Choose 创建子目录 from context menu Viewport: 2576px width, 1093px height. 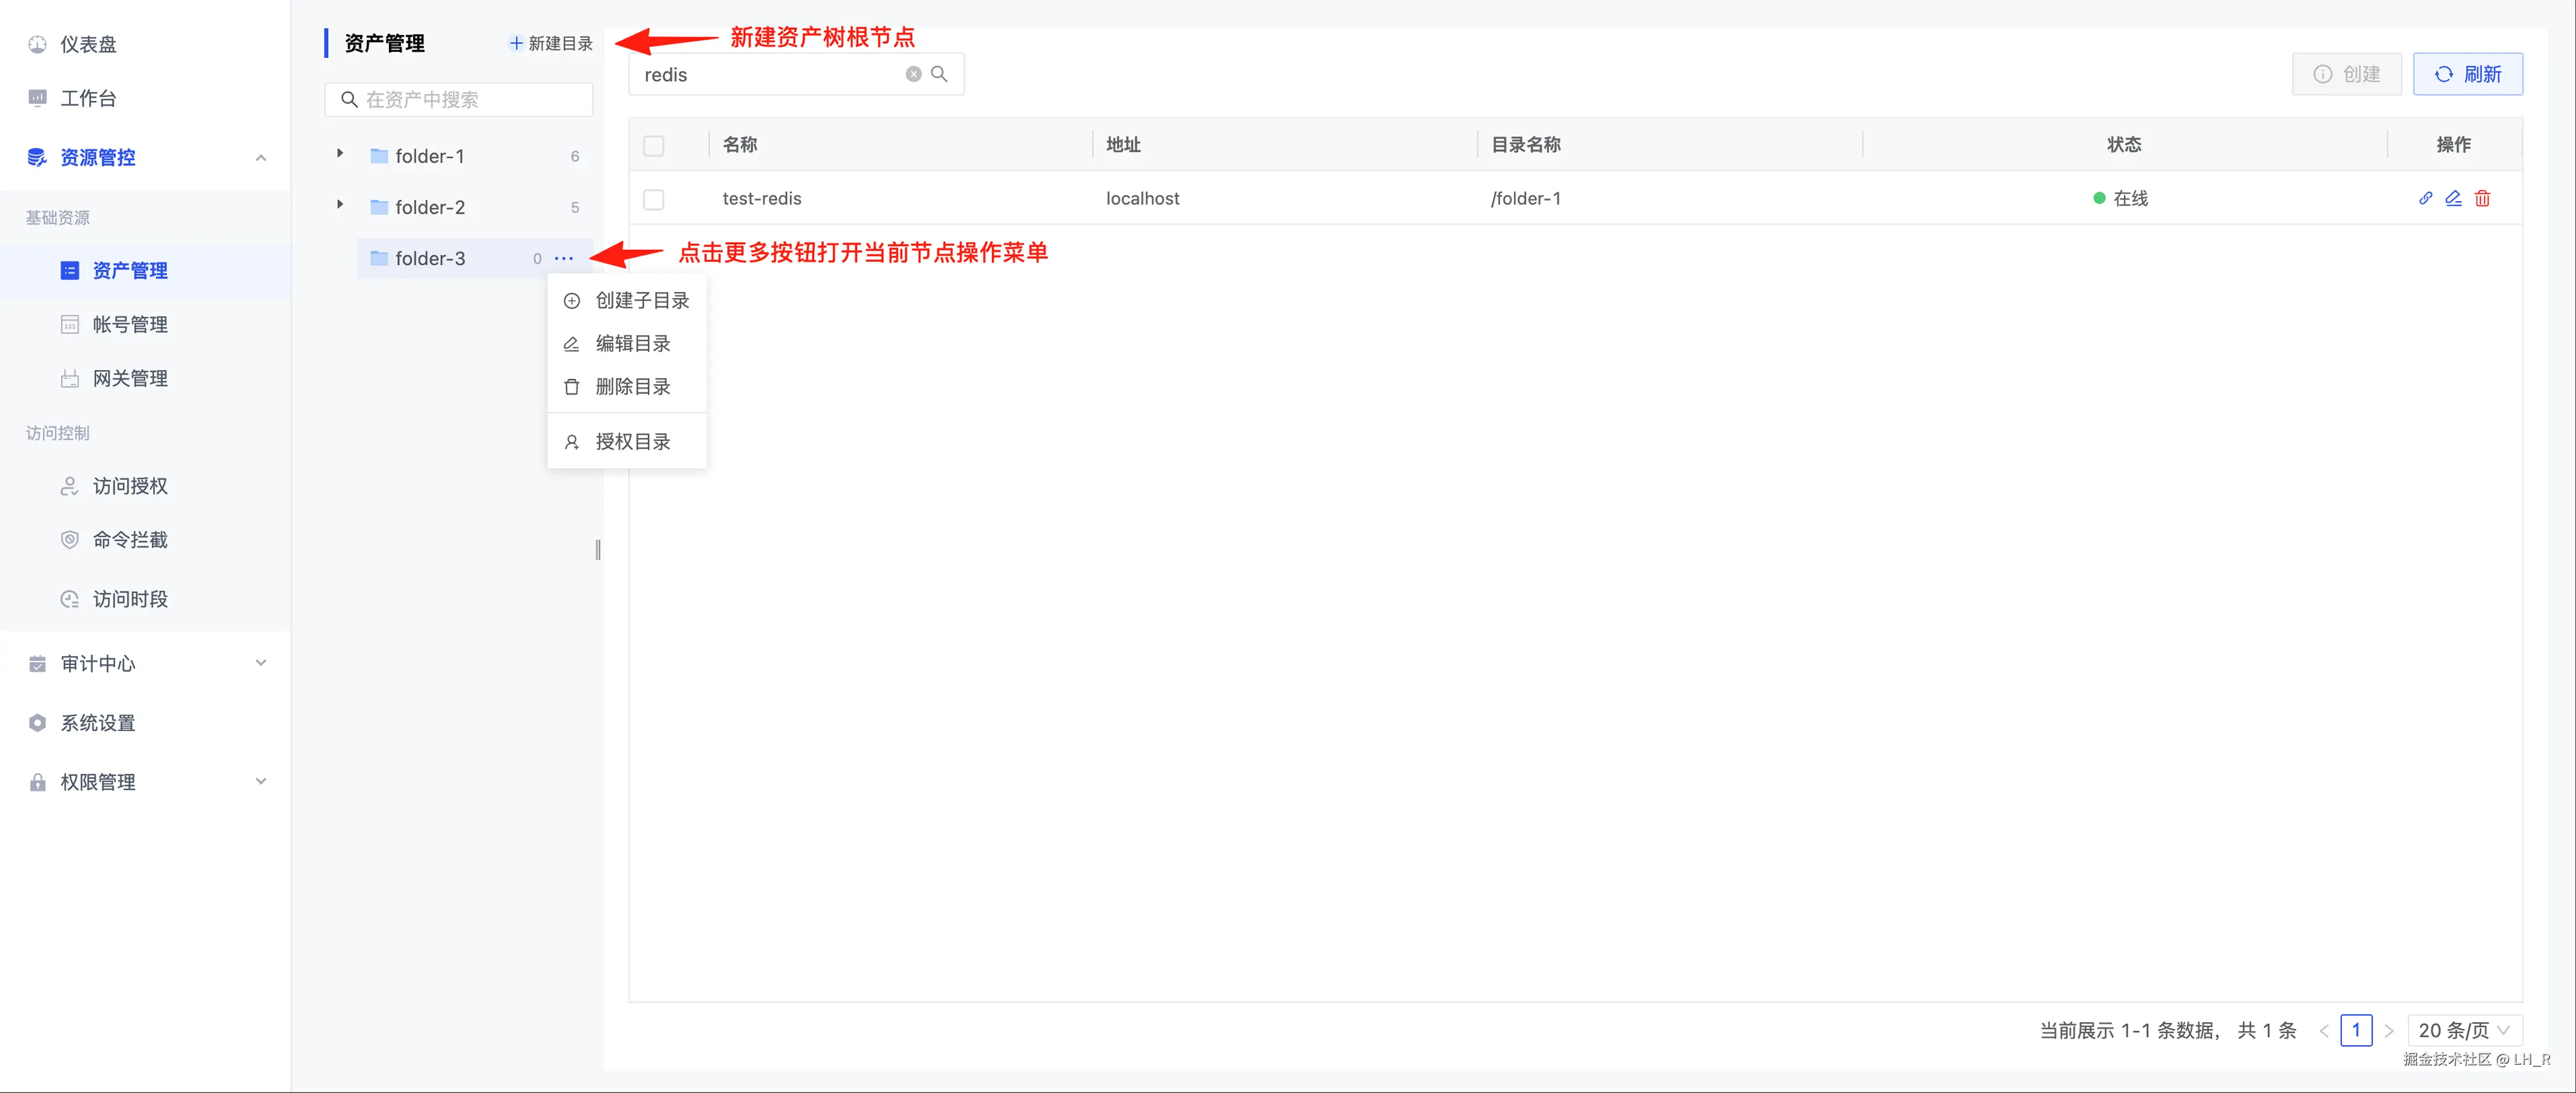641,300
